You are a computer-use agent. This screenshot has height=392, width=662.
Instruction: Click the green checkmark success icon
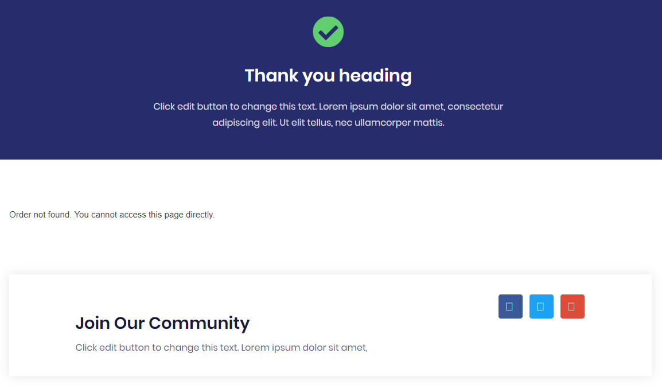328,32
